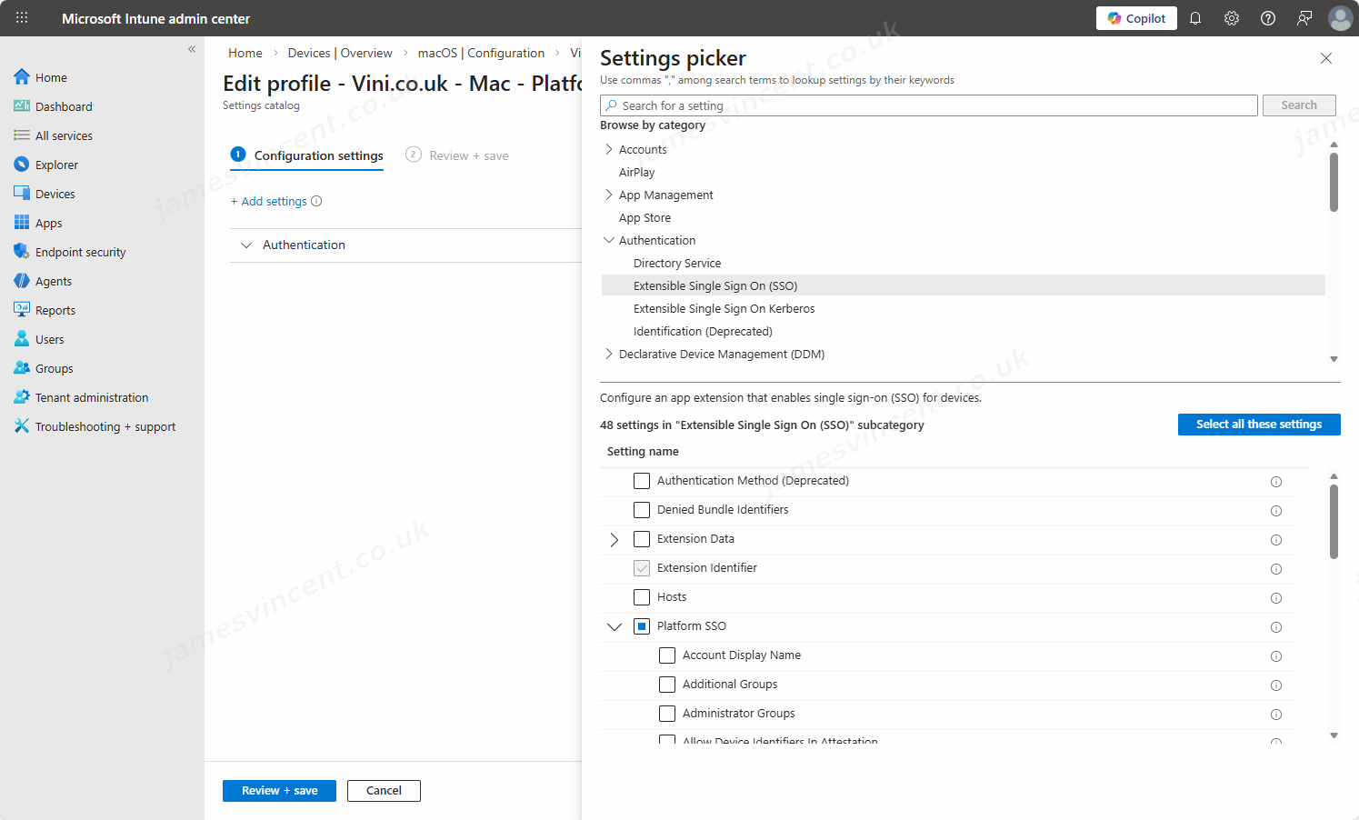Switch to the Review + save step

click(x=468, y=155)
